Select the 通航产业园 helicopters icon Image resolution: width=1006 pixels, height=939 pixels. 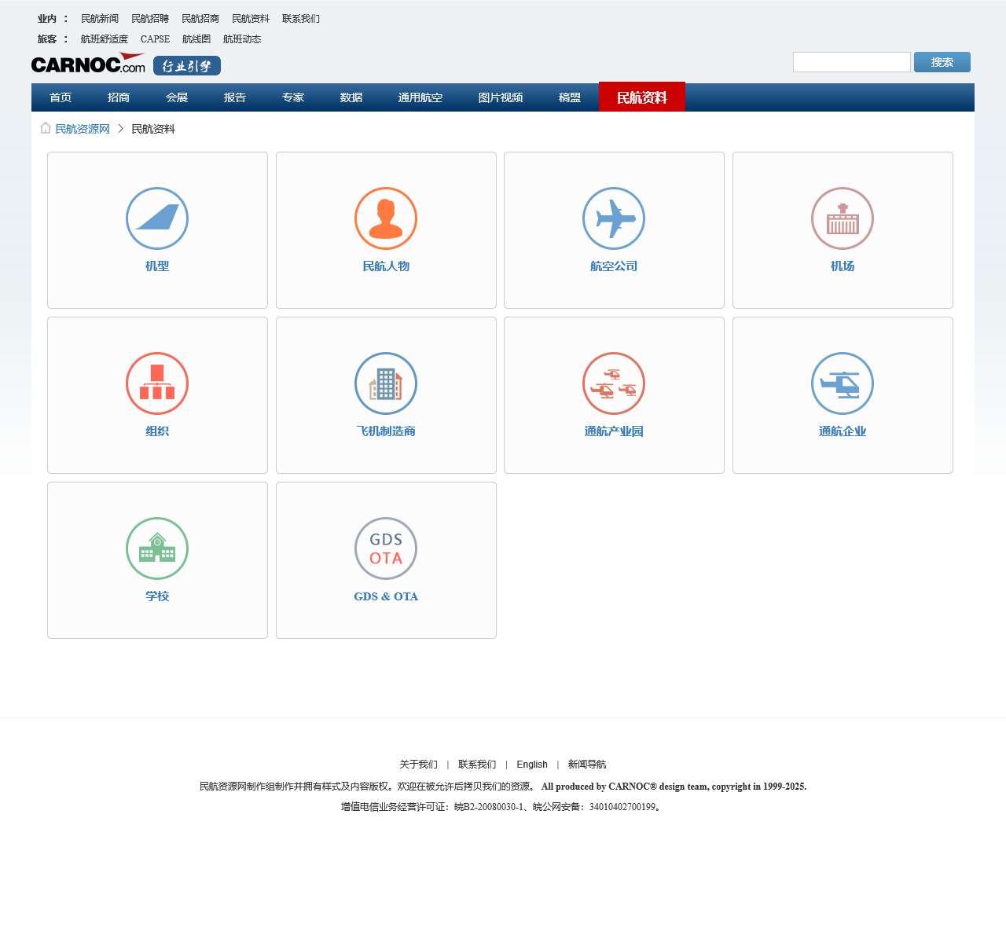pyautogui.click(x=614, y=383)
